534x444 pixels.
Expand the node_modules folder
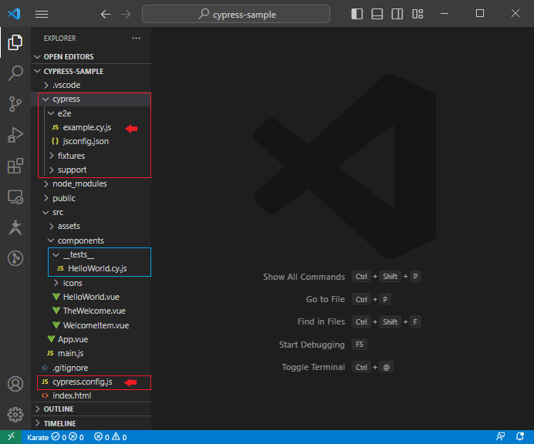point(91,183)
